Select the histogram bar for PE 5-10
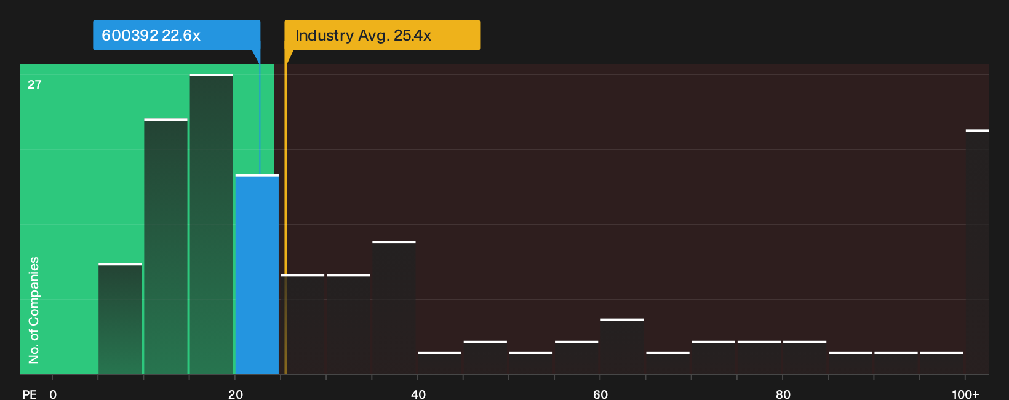This screenshot has height=400, width=1009. pyautogui.click(x=120, y=319)
